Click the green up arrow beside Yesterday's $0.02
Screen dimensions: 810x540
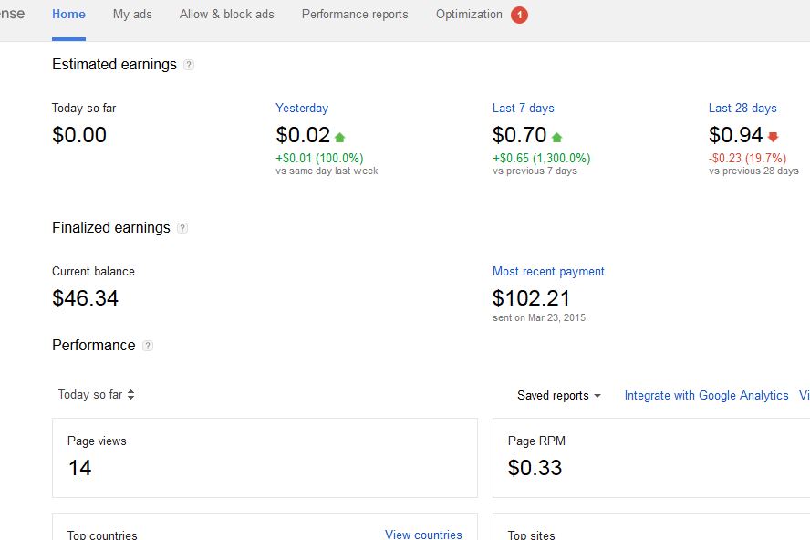point(339,138)
